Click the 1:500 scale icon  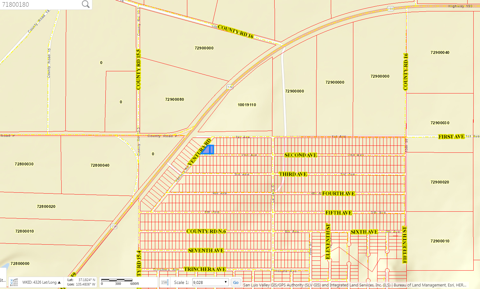click(x=164, y=282)
